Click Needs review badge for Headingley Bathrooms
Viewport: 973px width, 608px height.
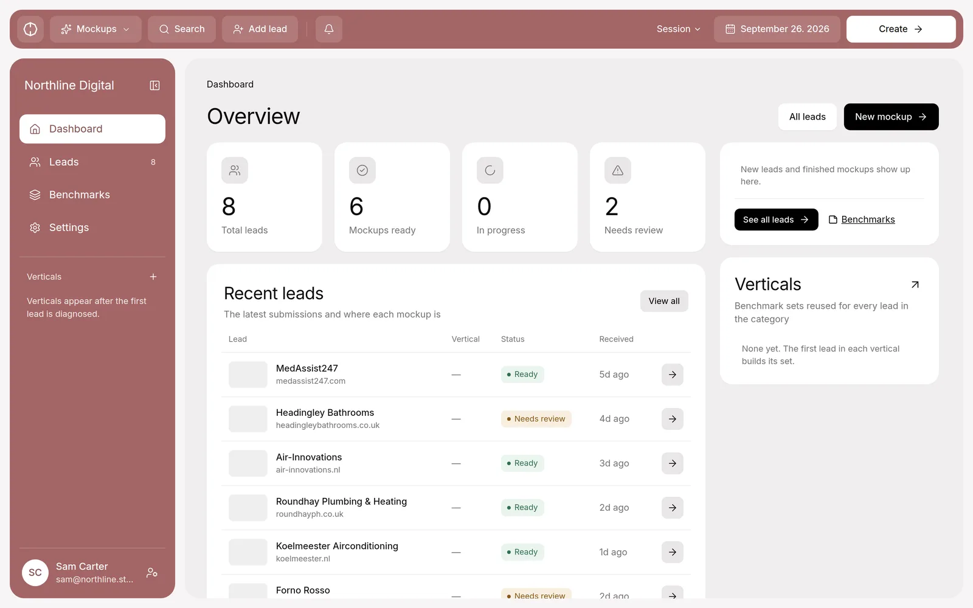(x=536, y=419)
